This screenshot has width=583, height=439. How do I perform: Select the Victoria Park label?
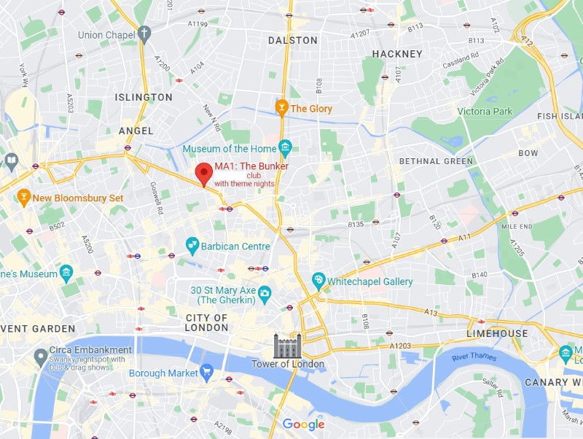tap(485, 112)
